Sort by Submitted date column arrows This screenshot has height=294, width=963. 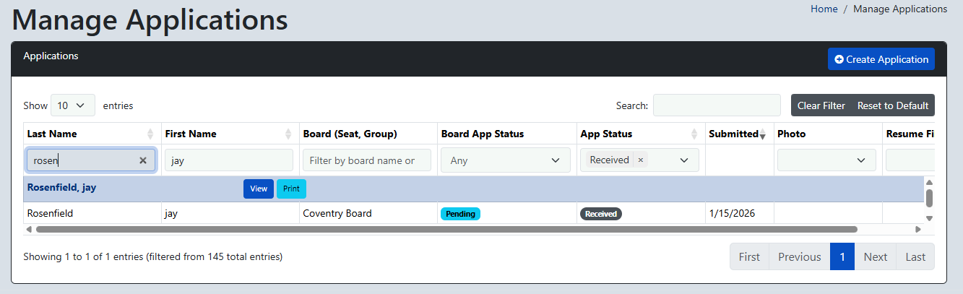[763, 134]
